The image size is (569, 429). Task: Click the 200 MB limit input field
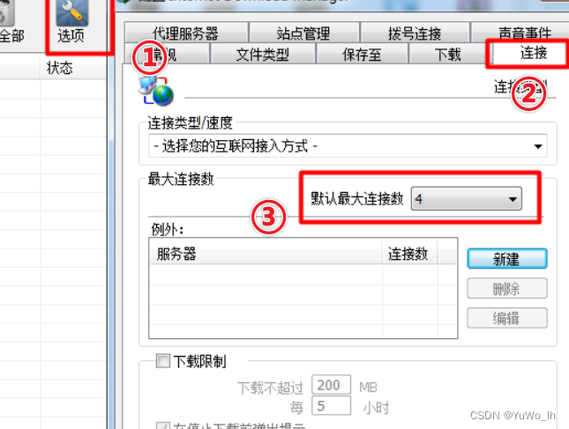point(331,384)
